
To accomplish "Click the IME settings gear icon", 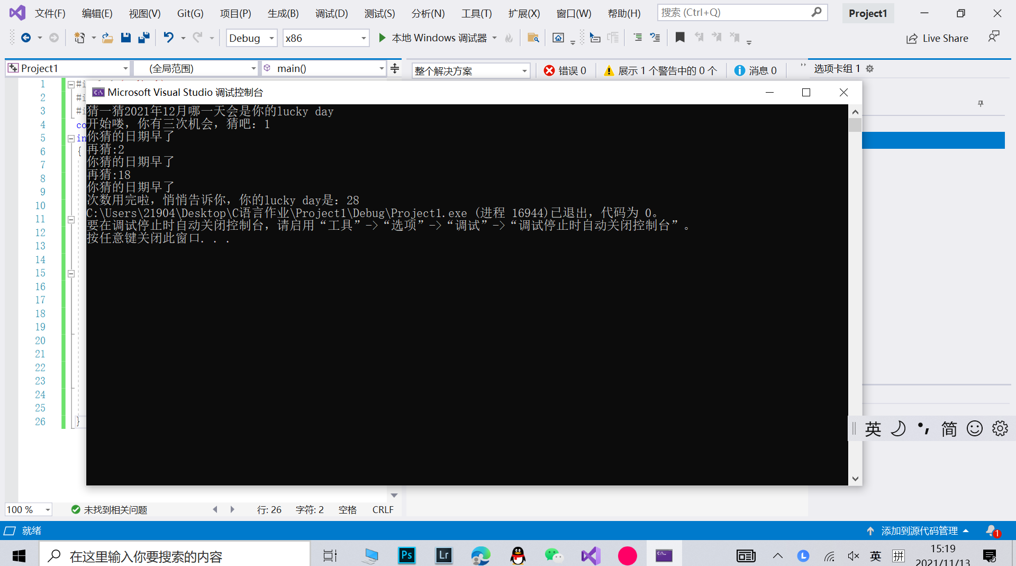I will point(1000,428).
